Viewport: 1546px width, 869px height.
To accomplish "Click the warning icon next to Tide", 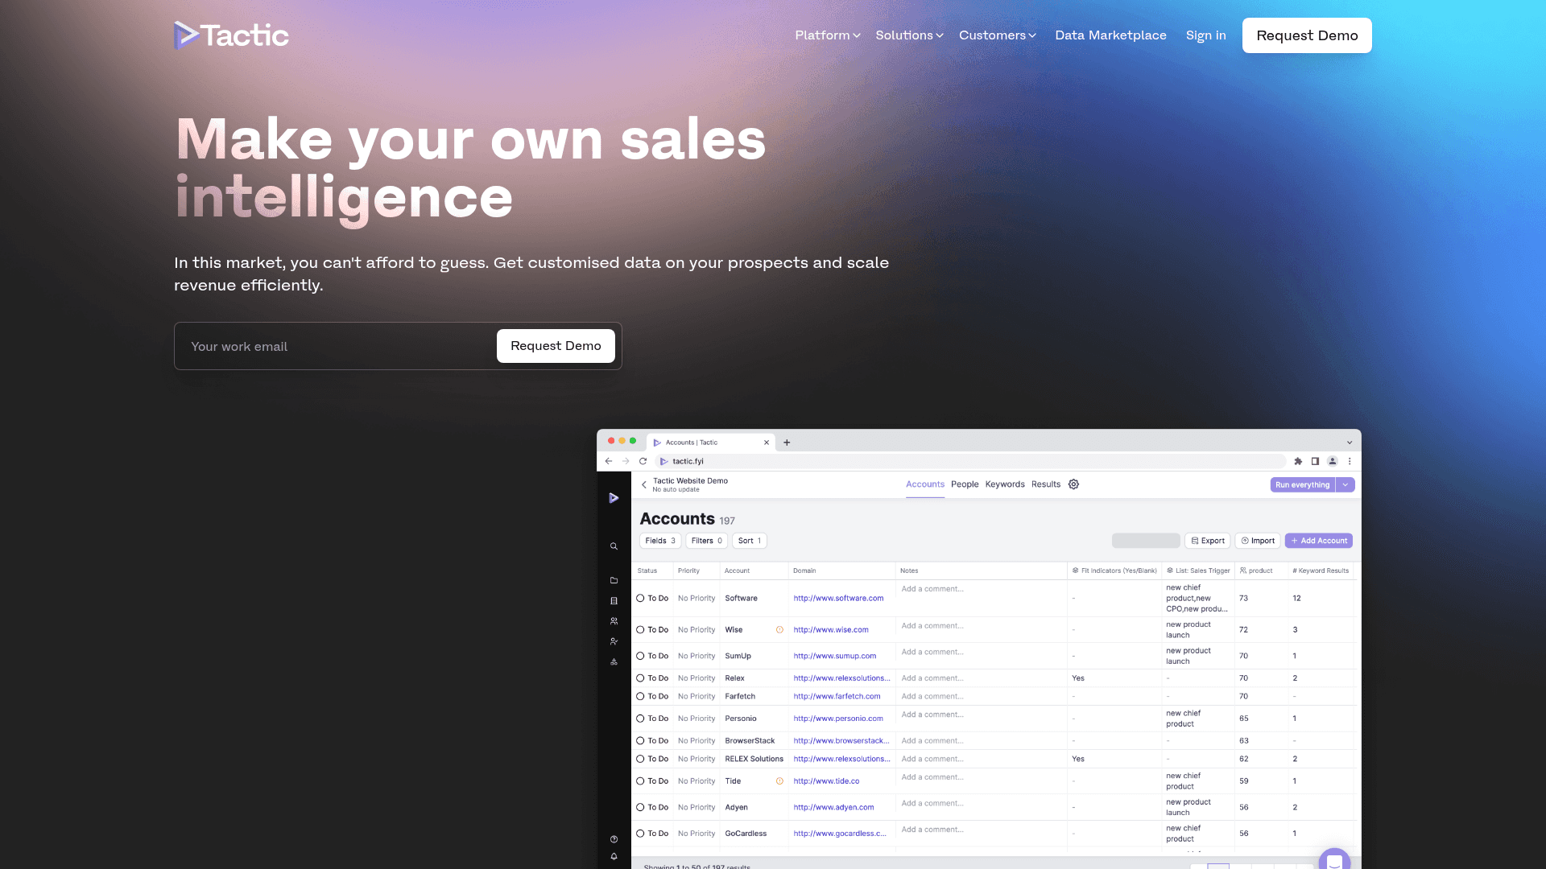I will pyautogui.click(x=779, y=781).
